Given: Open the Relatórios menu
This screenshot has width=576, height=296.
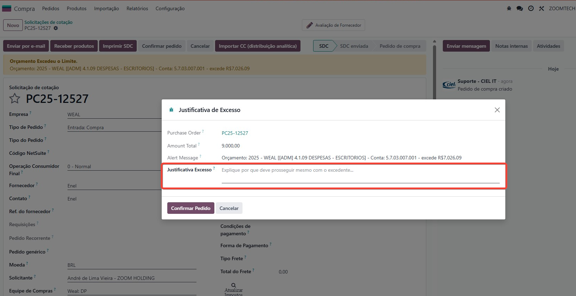Looking at the screenshot, I should 137,8.
